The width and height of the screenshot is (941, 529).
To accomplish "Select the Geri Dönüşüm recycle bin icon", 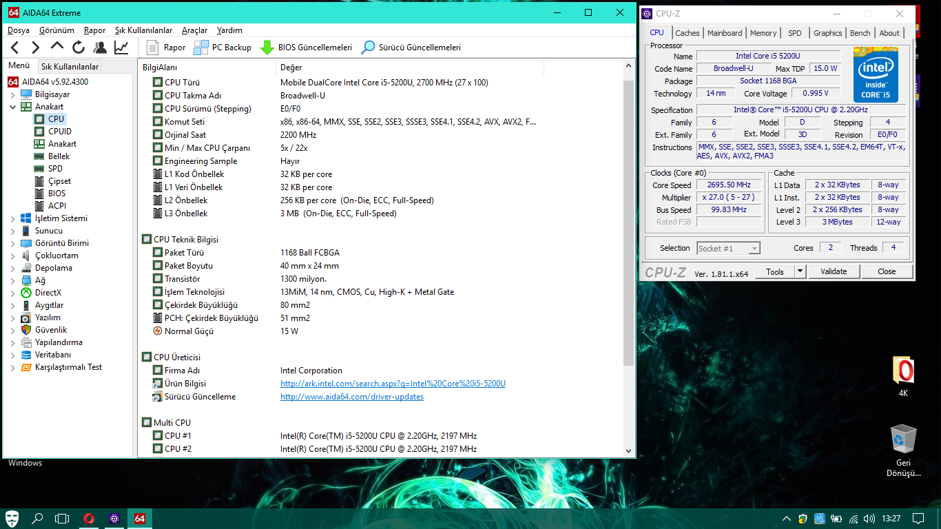I will tap(903, 450).
